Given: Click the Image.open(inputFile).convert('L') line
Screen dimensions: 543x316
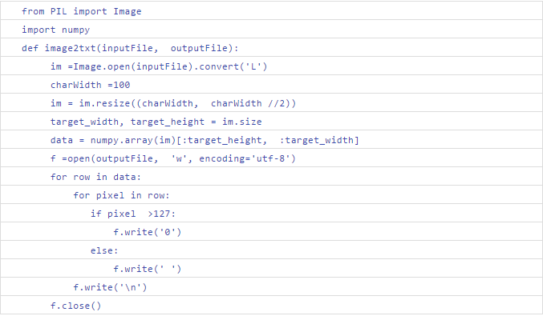Looking at the screenshot, I should point(159,66).
